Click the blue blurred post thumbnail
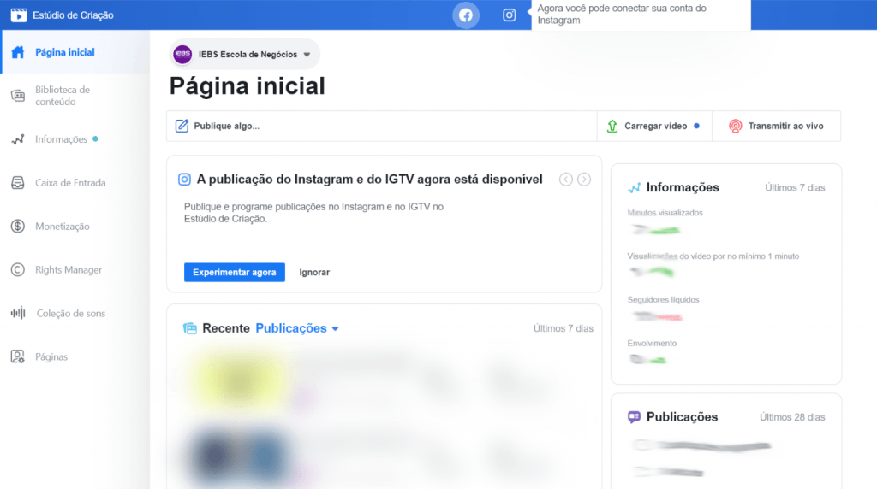Viewport: 877px width, 489px height. click(240, 455)
